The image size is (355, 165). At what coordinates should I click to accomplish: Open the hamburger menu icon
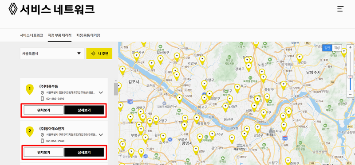340,9
